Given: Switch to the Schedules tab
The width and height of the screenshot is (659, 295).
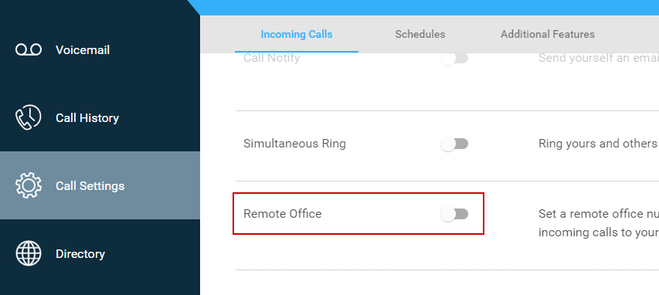Looking at the screenshot, I should [420, 34].
